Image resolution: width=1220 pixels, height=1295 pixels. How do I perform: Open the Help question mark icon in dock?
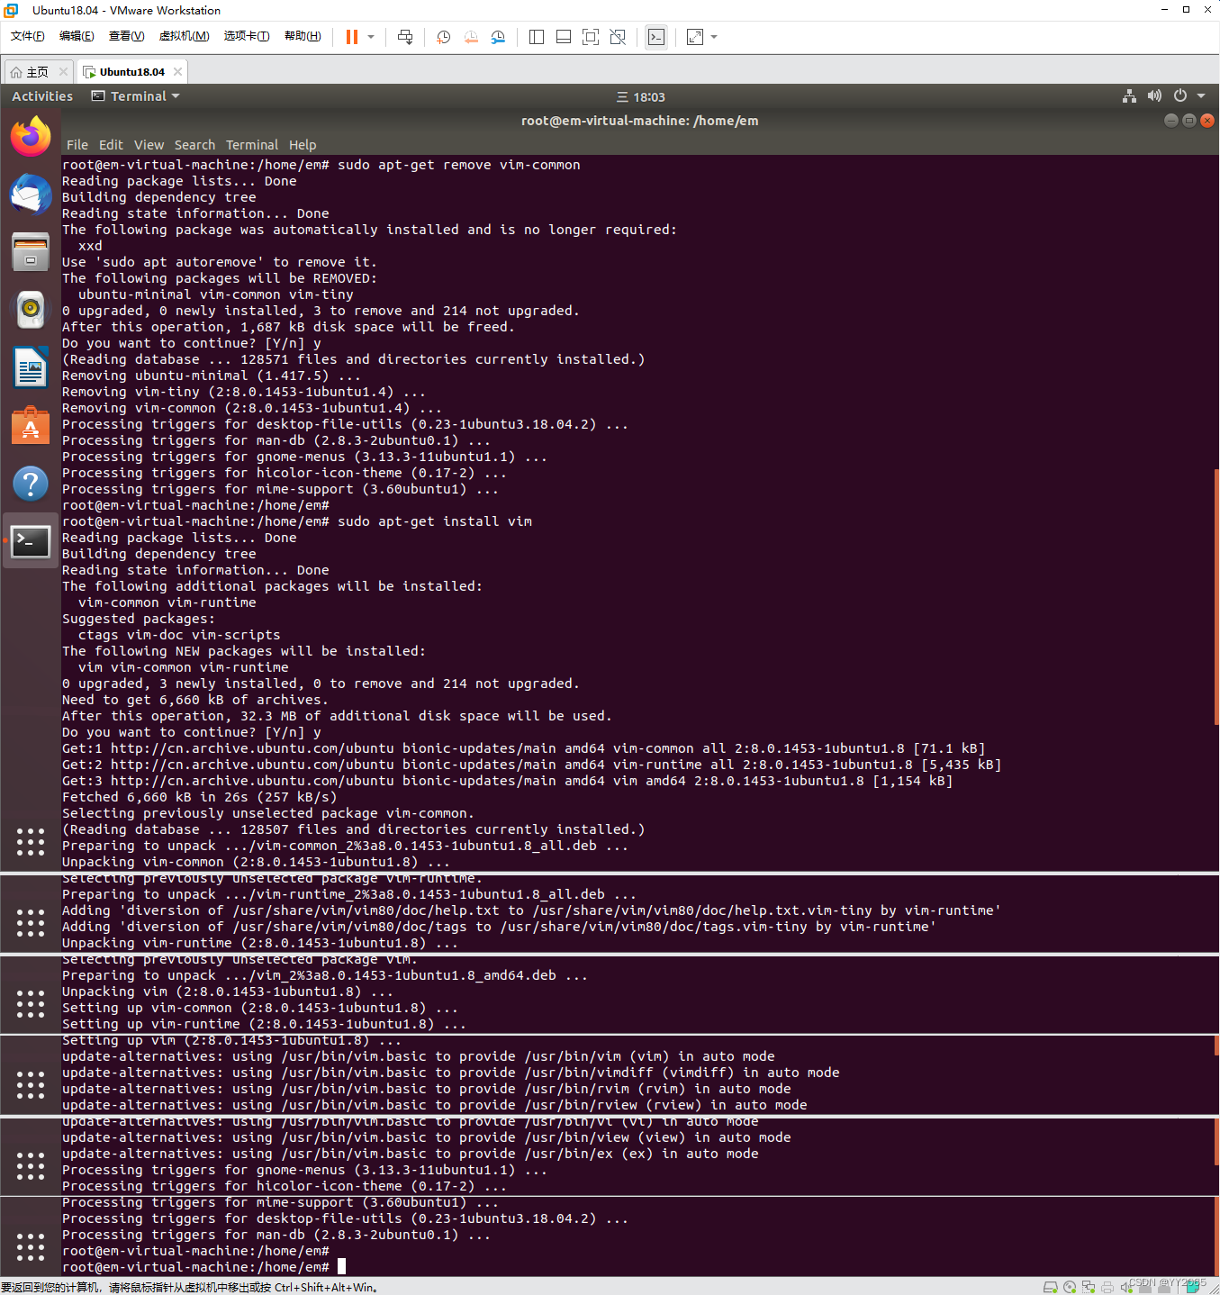click(31, 484)
